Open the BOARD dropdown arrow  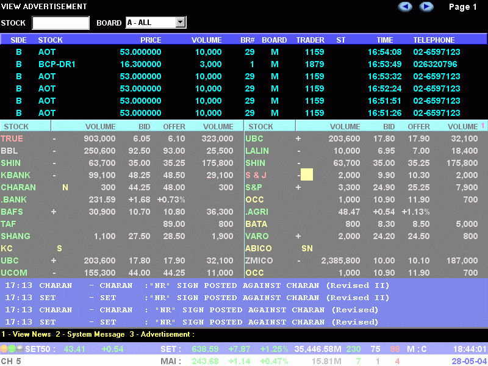click(x=180, y=23)
